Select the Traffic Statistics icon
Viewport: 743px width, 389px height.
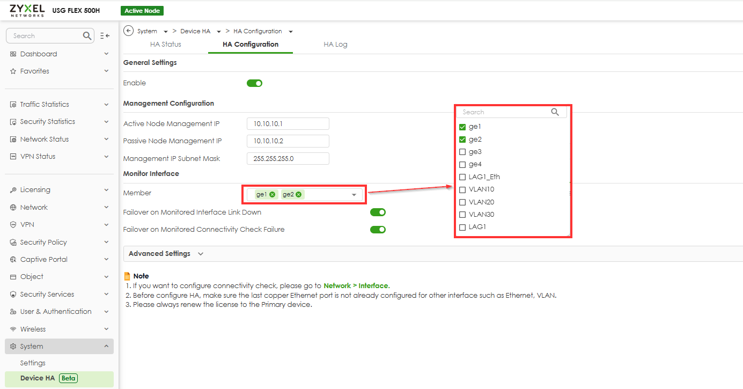[12, 104]
